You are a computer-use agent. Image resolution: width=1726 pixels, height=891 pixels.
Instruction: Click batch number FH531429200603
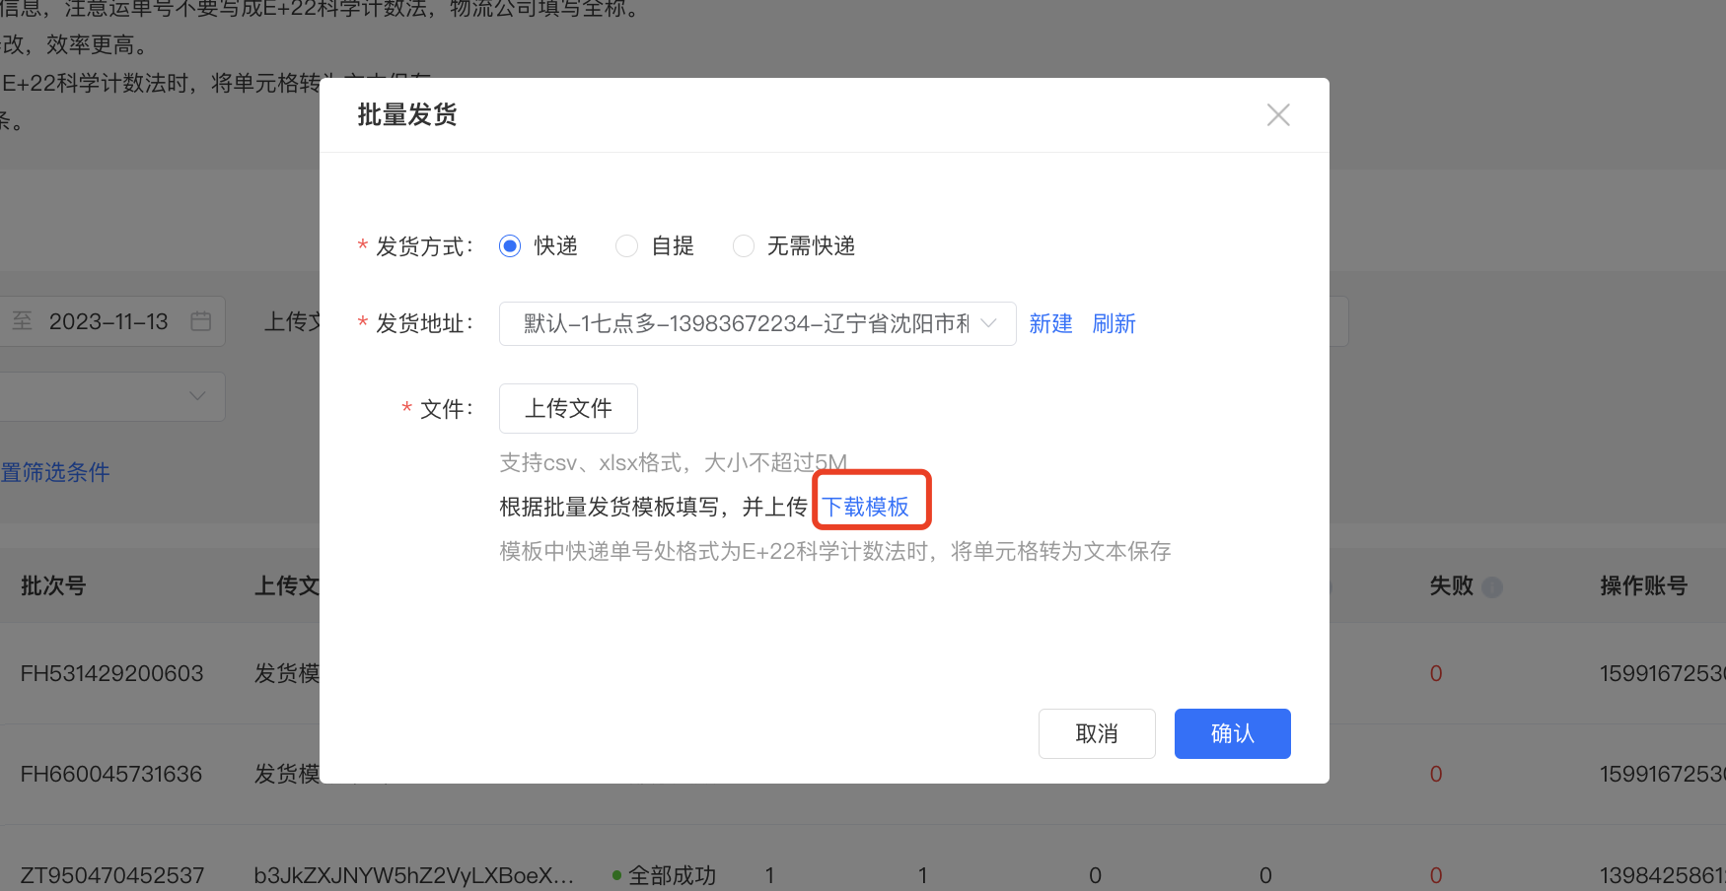[111, 673]
